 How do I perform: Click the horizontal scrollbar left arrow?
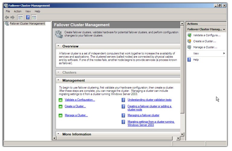[54, 138]
